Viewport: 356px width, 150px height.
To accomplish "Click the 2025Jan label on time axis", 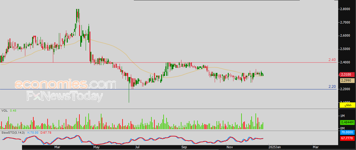I will (274, 147).
